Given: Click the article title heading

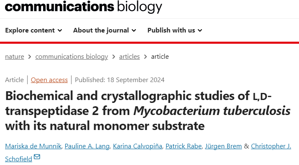Looking at the screenshot, I should [148, 111].
